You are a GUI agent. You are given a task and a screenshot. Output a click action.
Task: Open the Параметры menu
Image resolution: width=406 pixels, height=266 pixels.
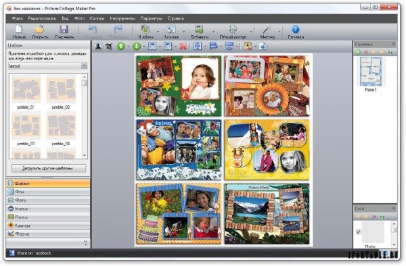click(x=152, y=18)
